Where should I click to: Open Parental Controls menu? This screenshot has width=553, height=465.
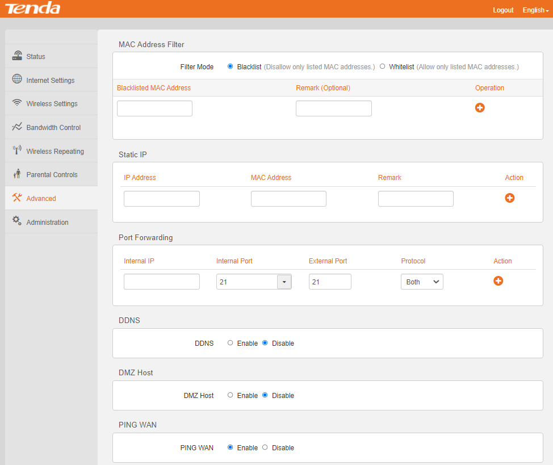[52, 175]
